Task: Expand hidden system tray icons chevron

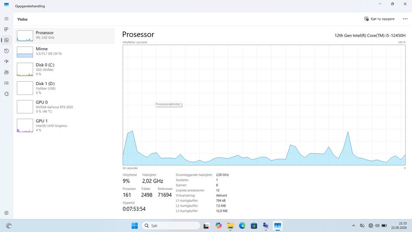Action: pos(354,226)
